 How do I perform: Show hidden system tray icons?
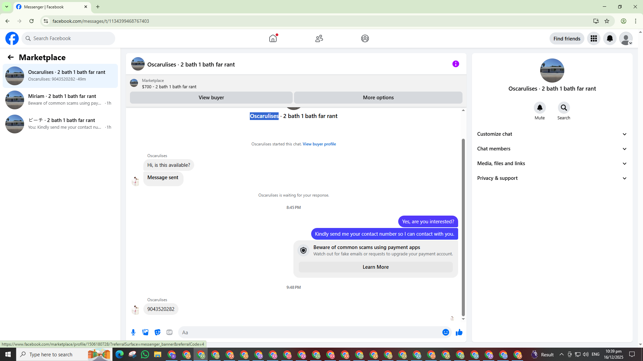[562, 354]
